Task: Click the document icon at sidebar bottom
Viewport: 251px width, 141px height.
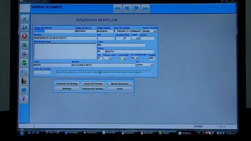Action: coord(24,99)
